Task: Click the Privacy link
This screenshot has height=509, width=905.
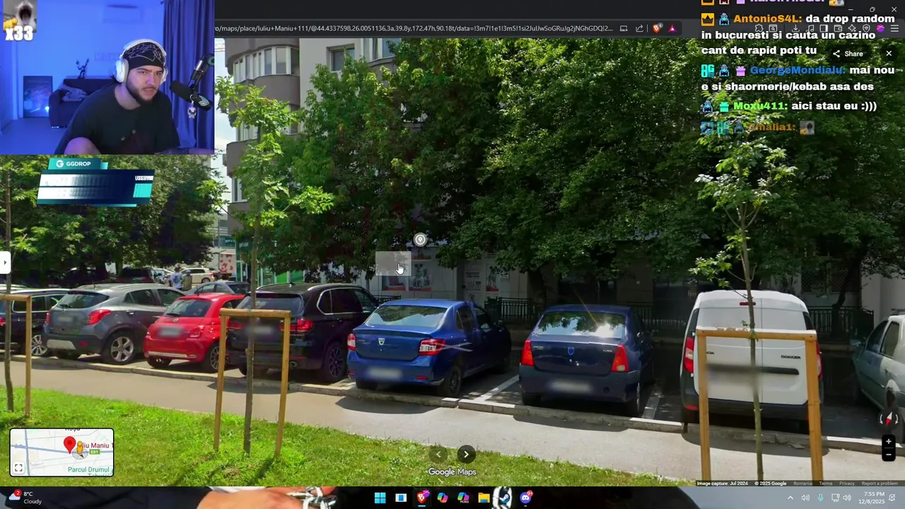Action: tap(847, 484)
